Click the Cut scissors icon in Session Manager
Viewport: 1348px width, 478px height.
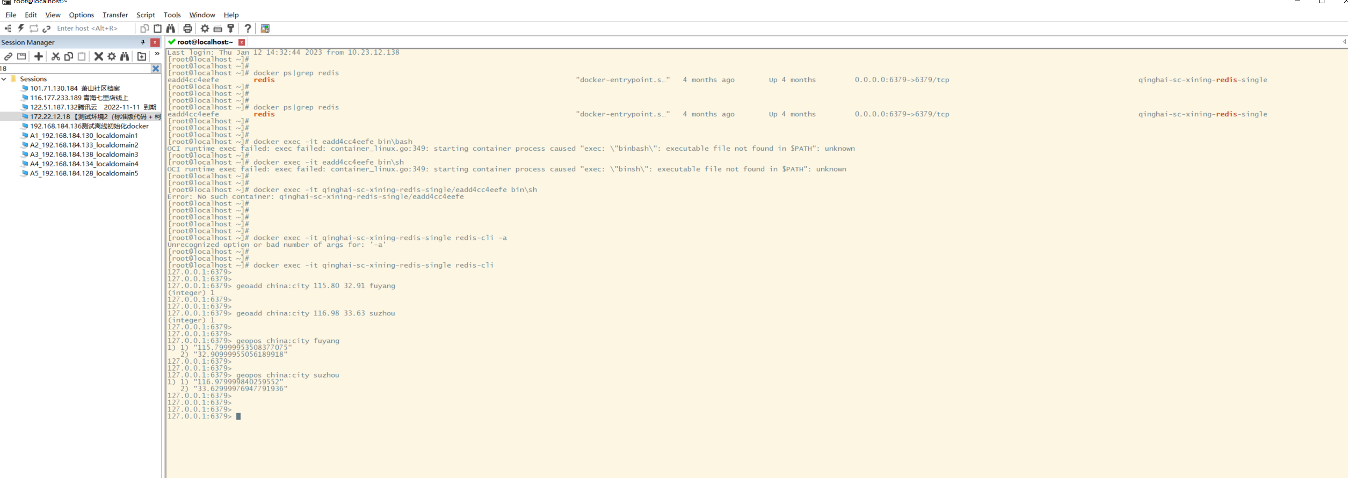[x=55, y=56]
